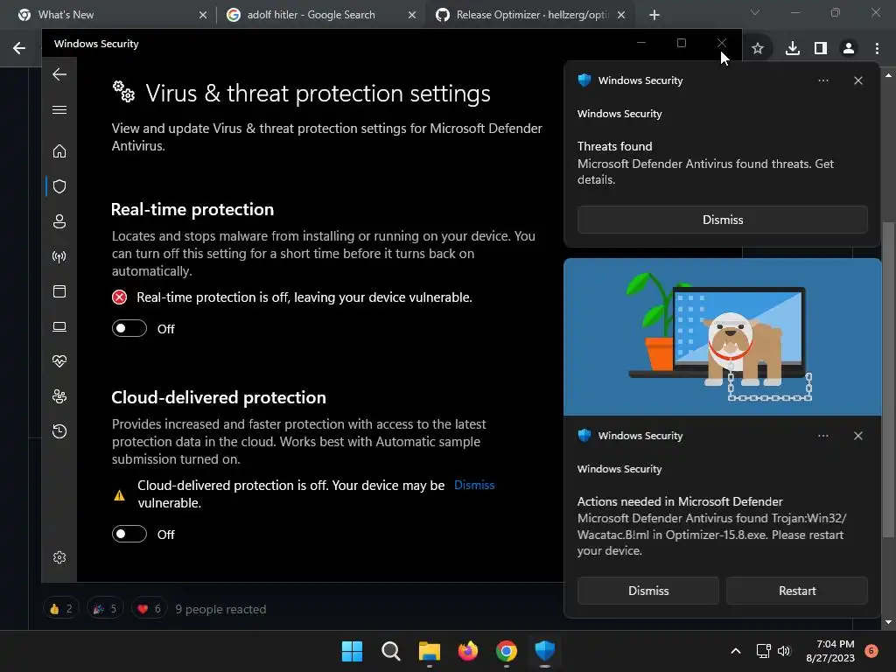Open Family options in the sidebar
Image resolution: width=896 pixels, height=672 pixels.
point(59,396)
